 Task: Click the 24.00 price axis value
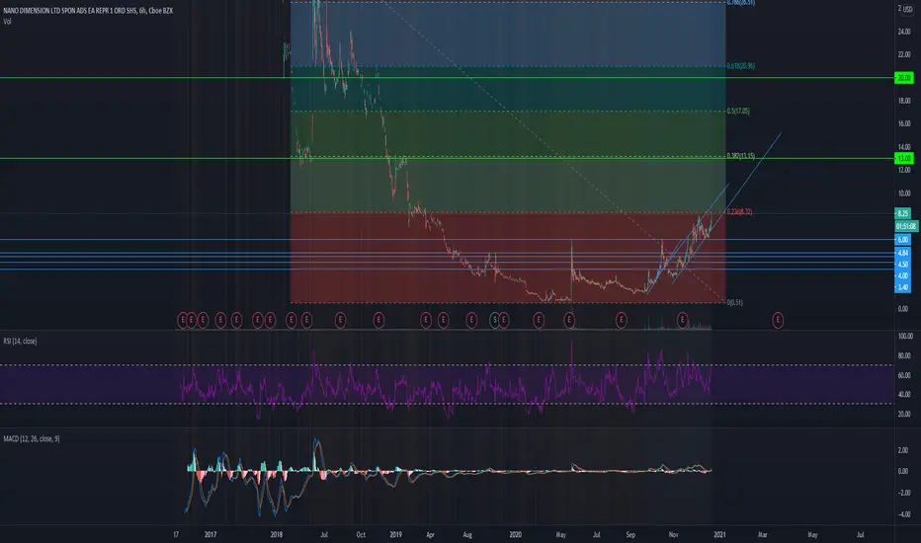click(x=904, y=32)
